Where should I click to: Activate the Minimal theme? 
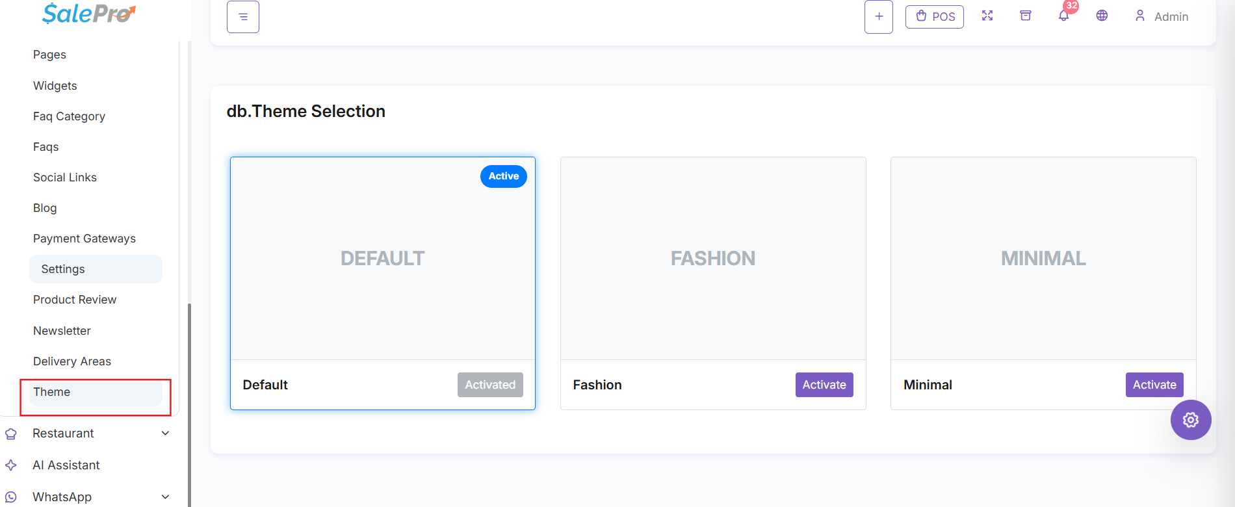coord(1154,385)
